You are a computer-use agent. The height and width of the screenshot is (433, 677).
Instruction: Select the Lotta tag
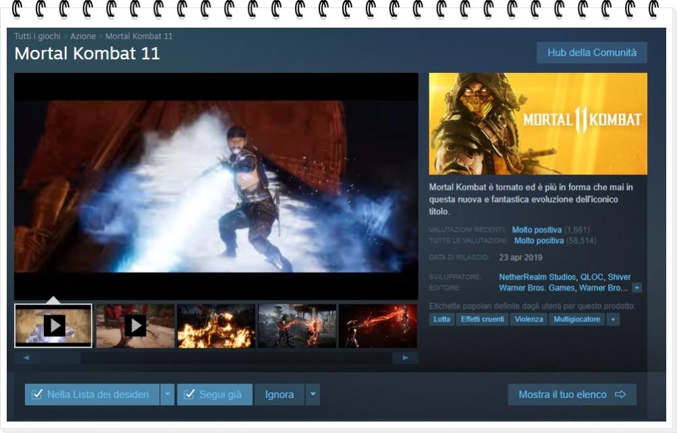point(441,319)
